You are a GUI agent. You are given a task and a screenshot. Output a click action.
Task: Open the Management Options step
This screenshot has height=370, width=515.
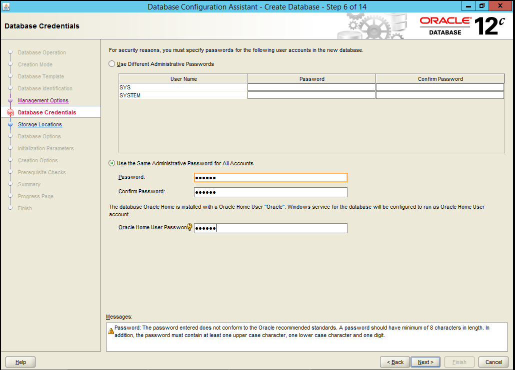click(x=43, y=100)
